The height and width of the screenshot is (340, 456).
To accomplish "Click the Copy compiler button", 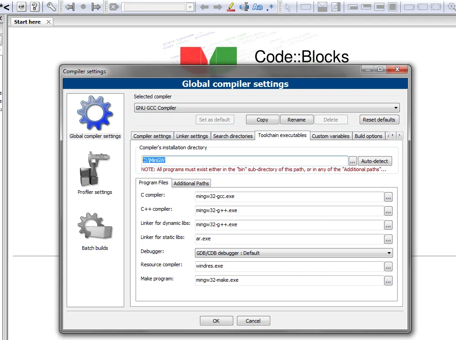I will point(262,120).
